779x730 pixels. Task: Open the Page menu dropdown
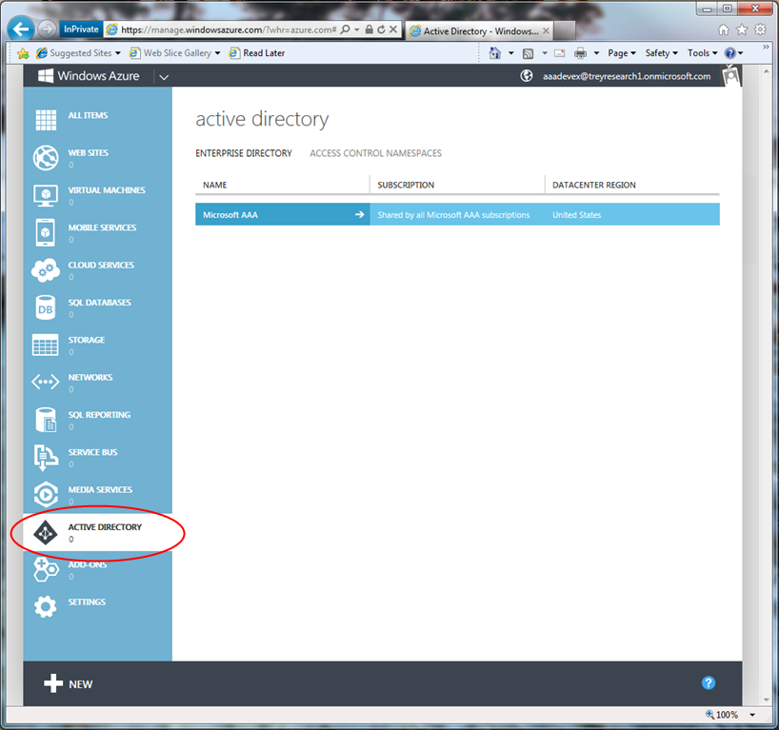pos(622,53)
